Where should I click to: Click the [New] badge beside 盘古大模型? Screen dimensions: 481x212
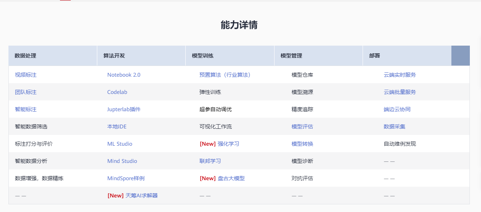coord(208,178)
